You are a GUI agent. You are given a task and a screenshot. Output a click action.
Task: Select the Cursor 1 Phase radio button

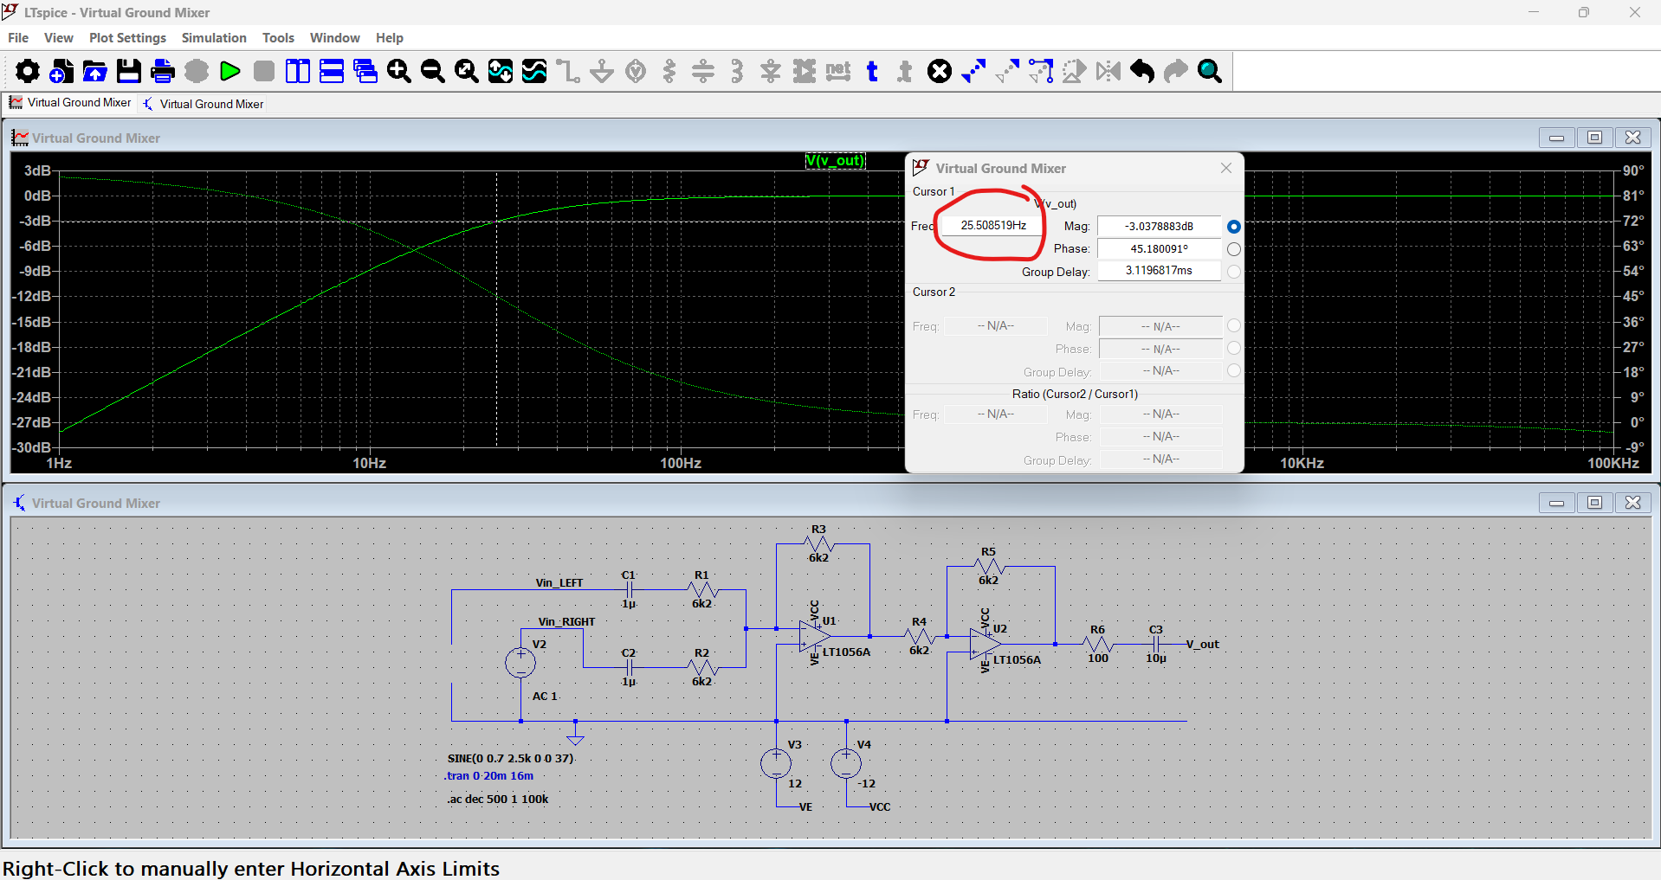point(1234,249)
